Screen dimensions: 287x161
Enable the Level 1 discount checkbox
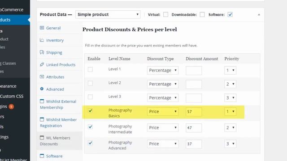pos(90,70)
